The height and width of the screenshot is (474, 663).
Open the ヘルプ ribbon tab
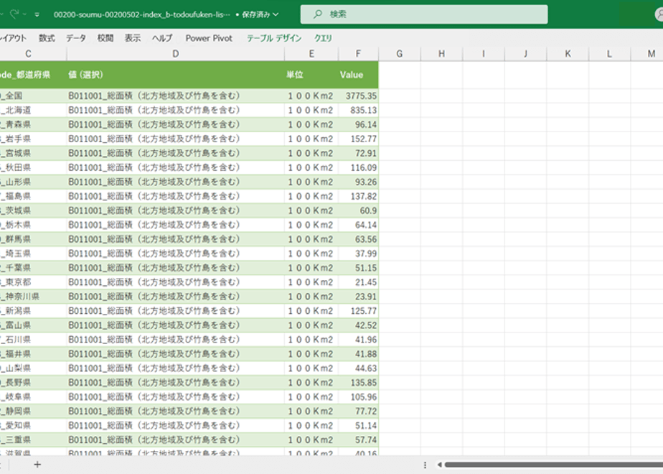point(162,38)
